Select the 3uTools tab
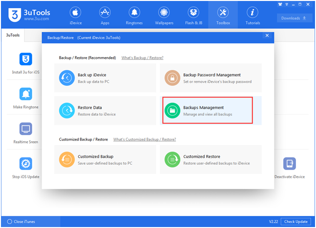This screenshot has width=316, height=228. pyautogui.click(x=13, y=35)
